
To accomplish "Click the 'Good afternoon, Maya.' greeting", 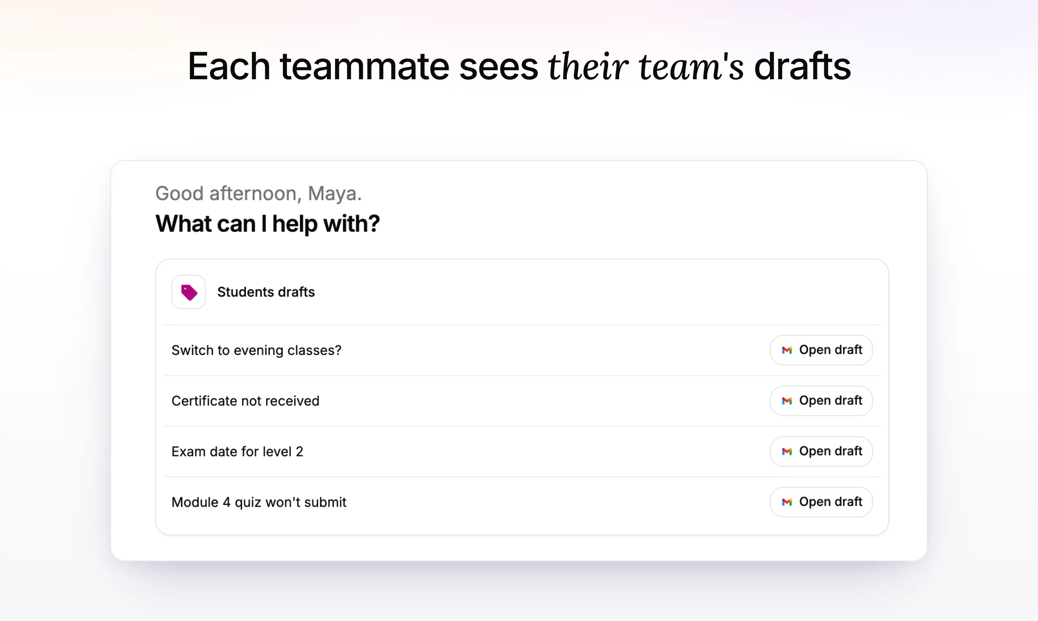I will tap(259, 194).
